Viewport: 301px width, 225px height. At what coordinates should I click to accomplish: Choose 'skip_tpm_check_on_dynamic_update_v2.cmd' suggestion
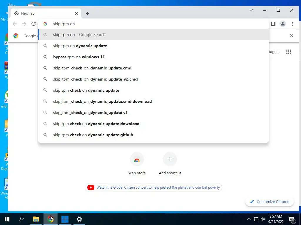coord(153,79)
